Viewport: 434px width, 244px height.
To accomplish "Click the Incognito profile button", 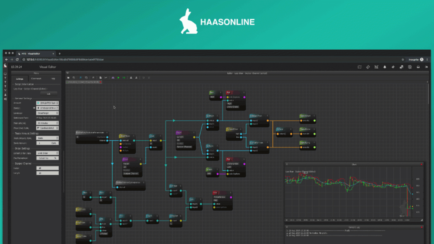I will (416, 60).
